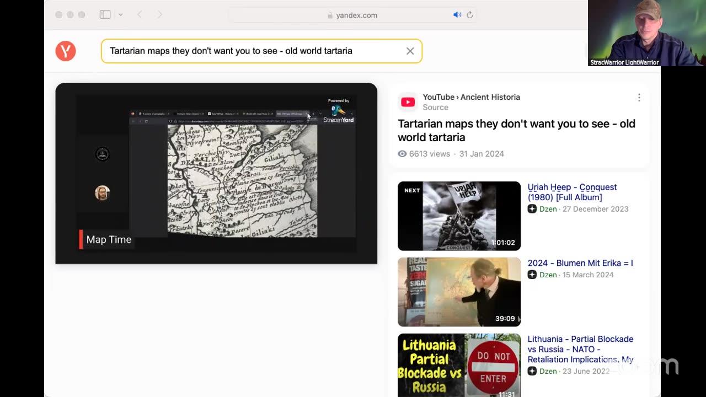Viewport: 706px width, 397px height.
Task: Click the YouTube source icon
Action: [408, 102]
